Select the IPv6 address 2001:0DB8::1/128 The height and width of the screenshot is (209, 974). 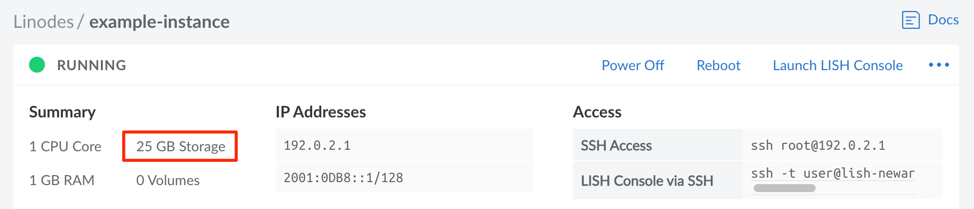343,178
